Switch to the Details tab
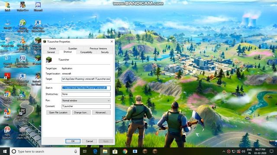Image resolution: width=277 pixels, height=155 pixels. (x=52, y=49)
